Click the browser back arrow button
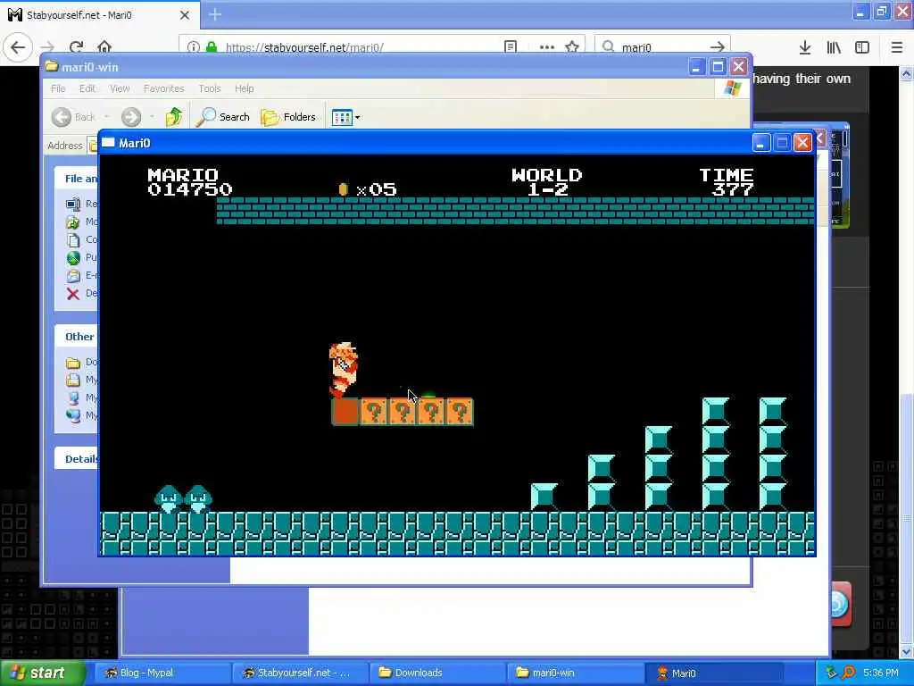This screenshot has height=686, width=914. coord(18,46)
